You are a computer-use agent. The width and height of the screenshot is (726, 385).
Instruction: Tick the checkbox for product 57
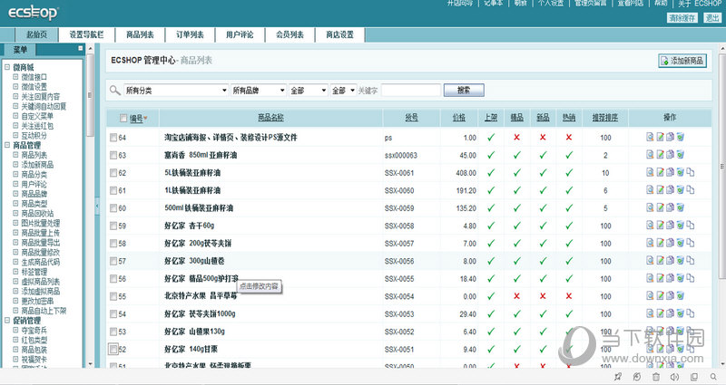click(x=113, y=261)
